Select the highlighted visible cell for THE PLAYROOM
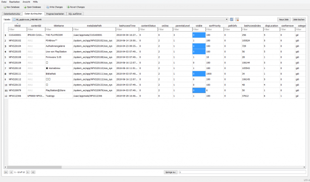 click(199, 35)
